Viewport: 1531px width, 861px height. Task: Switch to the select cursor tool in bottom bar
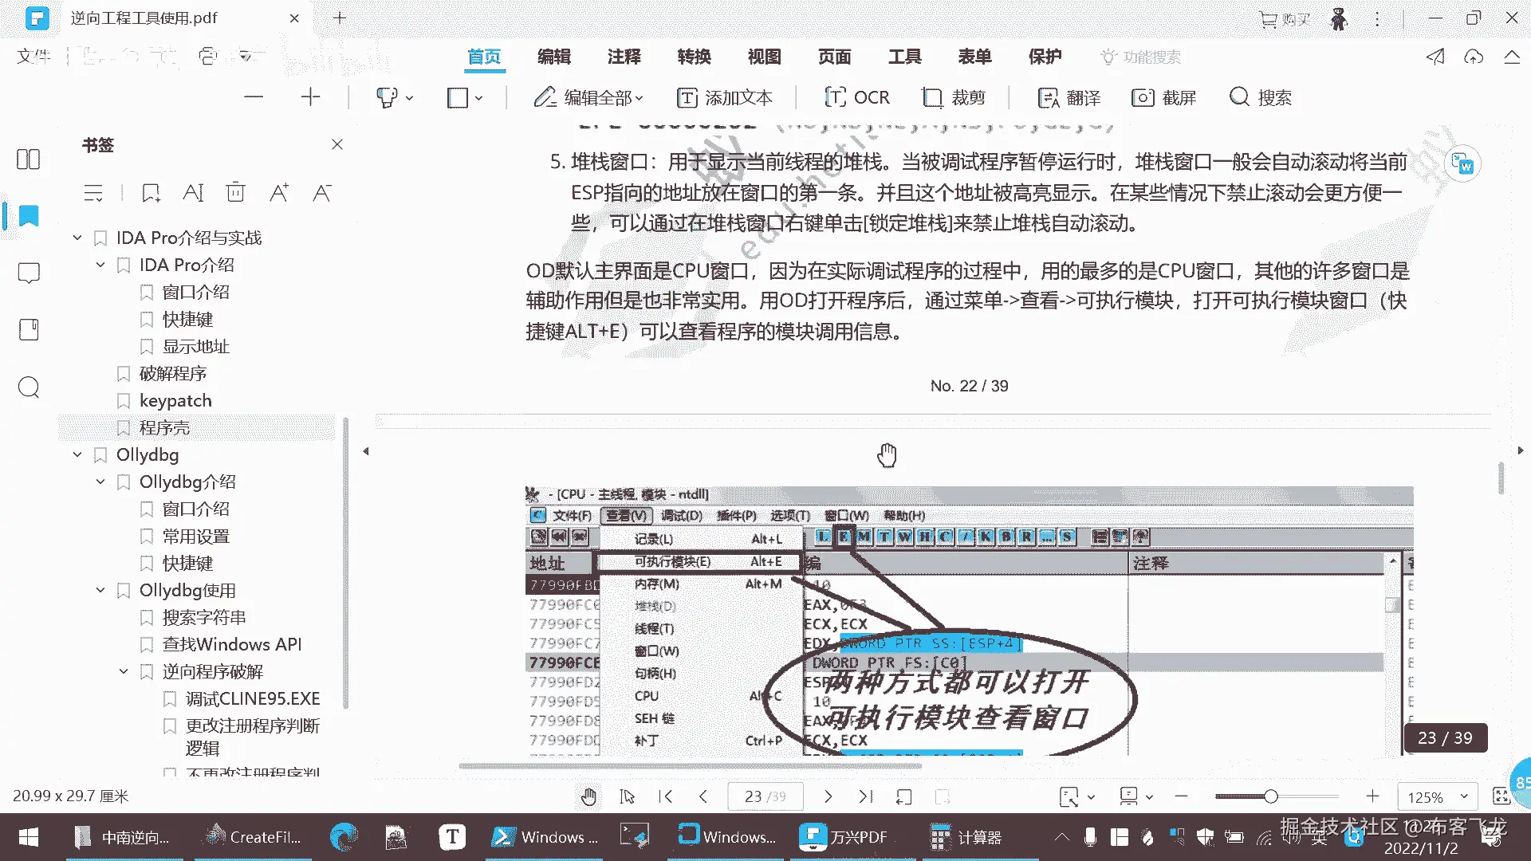tap(628, 796)
